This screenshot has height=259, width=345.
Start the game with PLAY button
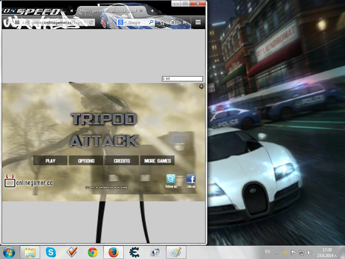tap(51, 161)
